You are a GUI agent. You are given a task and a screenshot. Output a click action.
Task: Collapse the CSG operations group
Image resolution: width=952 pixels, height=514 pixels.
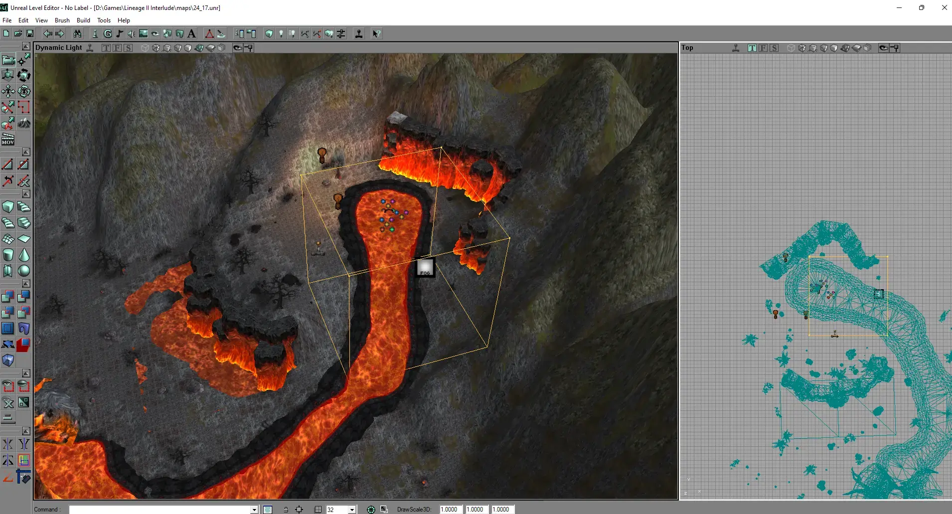point(26,283)
